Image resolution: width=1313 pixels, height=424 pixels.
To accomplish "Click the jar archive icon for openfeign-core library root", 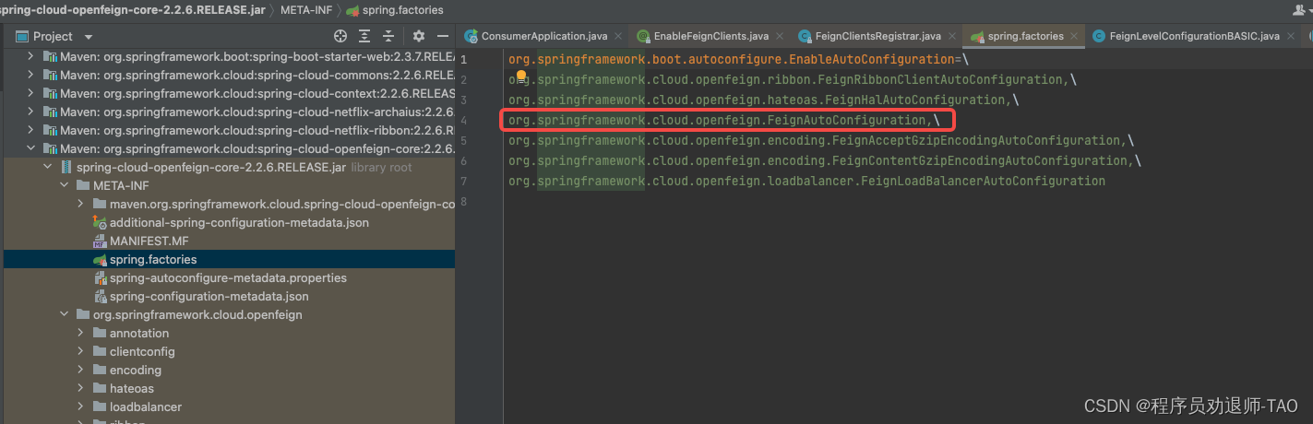I will coord(66,168).
